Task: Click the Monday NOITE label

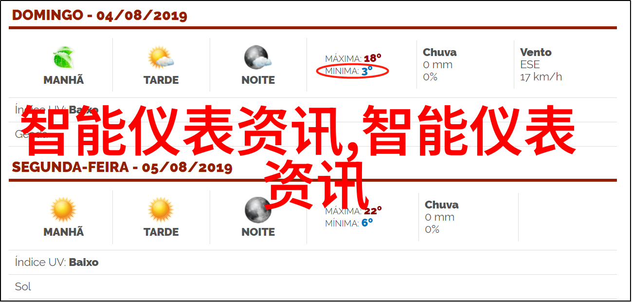Action: (258, 233)
